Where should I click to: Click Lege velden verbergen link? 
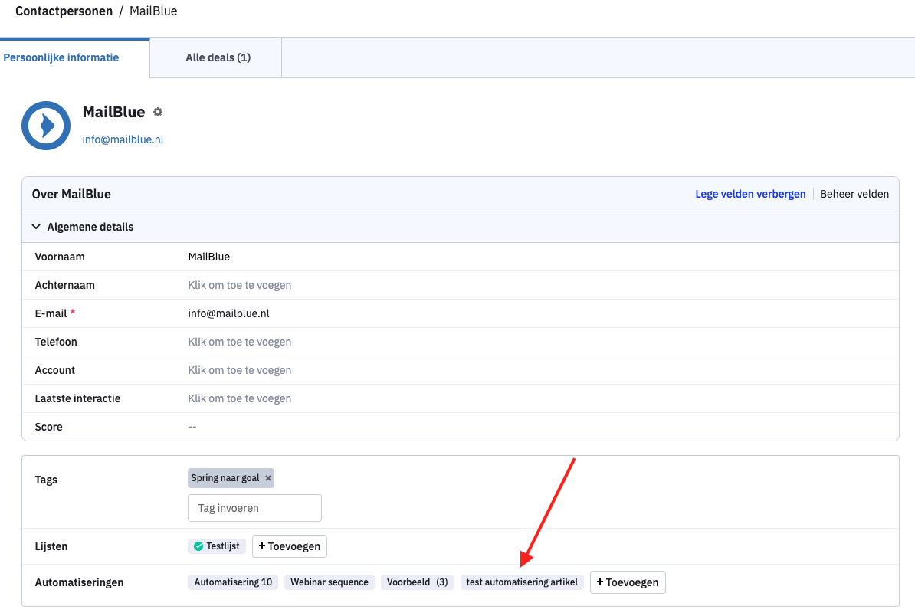tap(750, 195)
